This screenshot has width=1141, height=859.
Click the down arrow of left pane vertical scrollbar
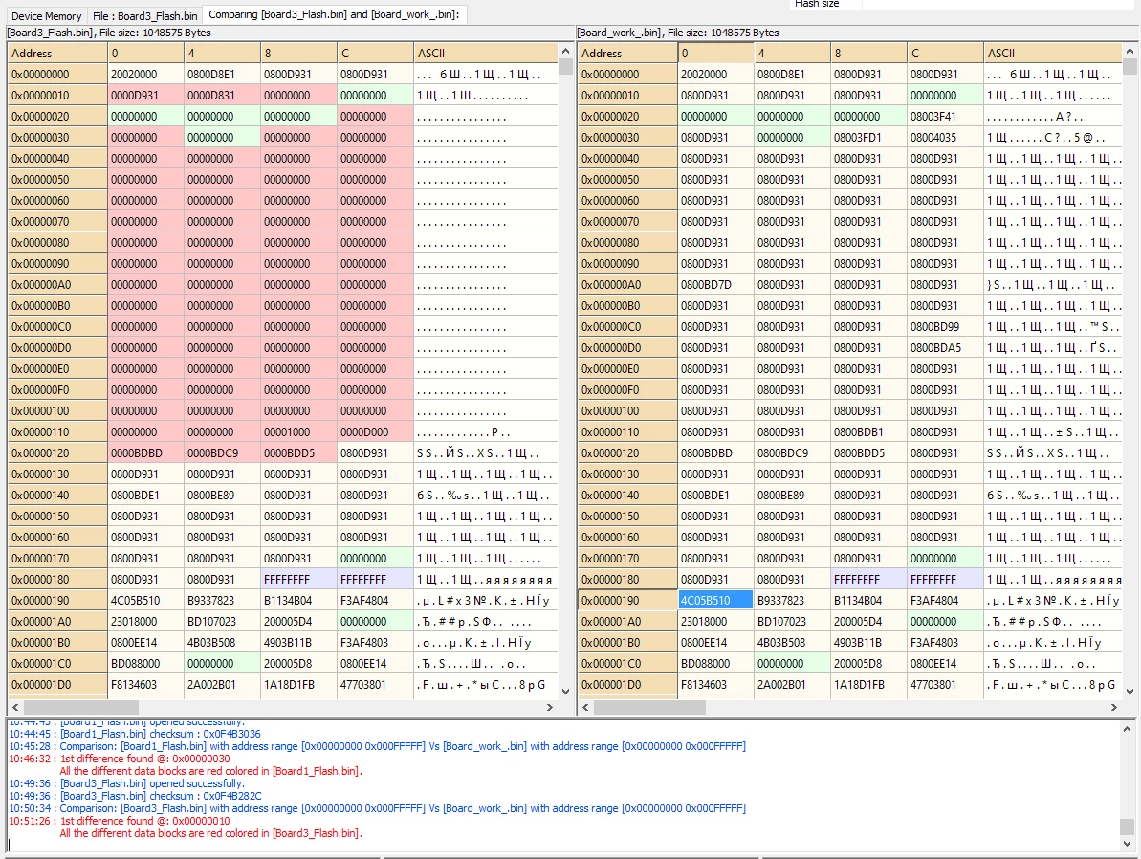pyautogui.click(x=565, y=691)
